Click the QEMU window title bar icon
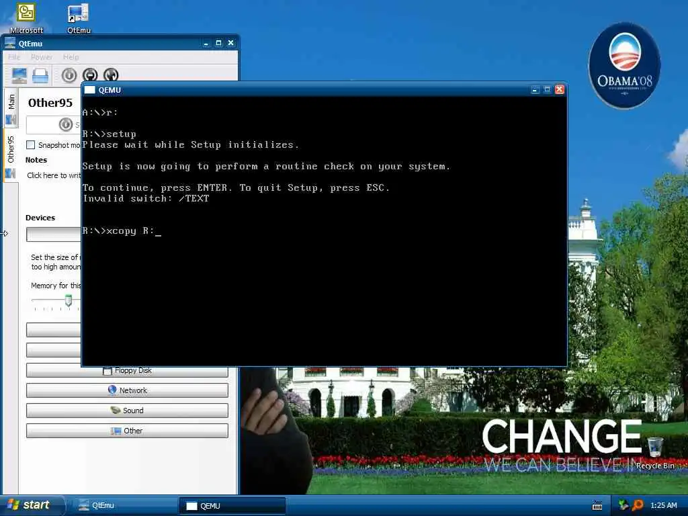The image size is (688, 516). [x=89, y=90]
